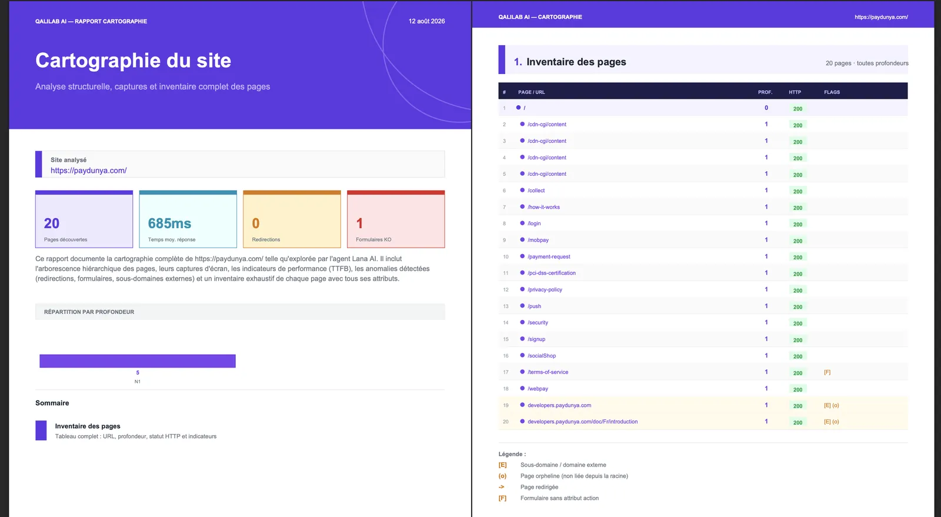Click the /privacy-policy URL
Screen dimensions: 941x517
[545, 289]
